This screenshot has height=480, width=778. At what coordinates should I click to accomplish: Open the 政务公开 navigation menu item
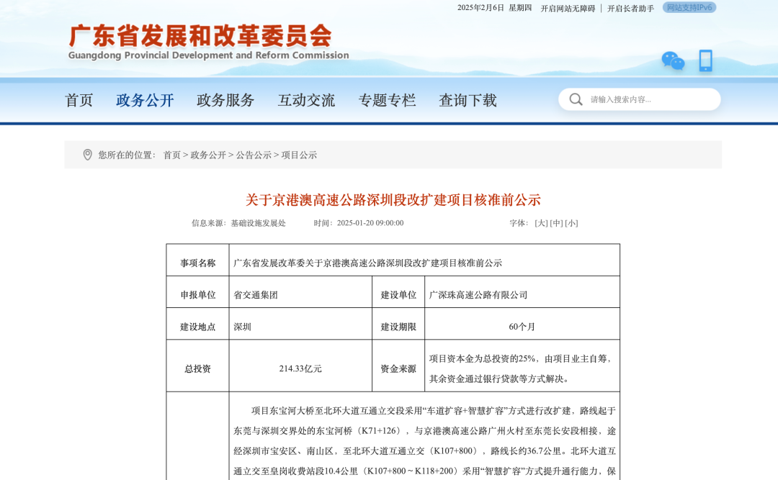pos(145,100)
